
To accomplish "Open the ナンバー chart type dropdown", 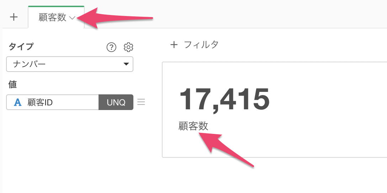I will (70, 64).
